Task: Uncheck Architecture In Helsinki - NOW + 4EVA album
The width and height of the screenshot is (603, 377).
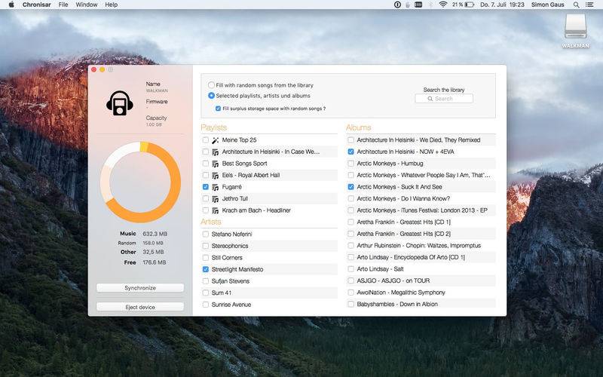Action: (x=350, y=152)
